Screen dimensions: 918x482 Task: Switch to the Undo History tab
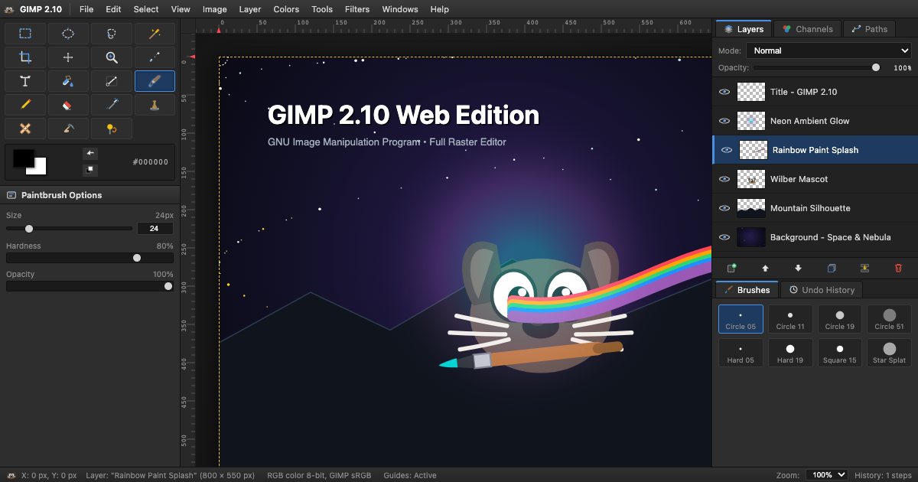[x=822, y=290]
